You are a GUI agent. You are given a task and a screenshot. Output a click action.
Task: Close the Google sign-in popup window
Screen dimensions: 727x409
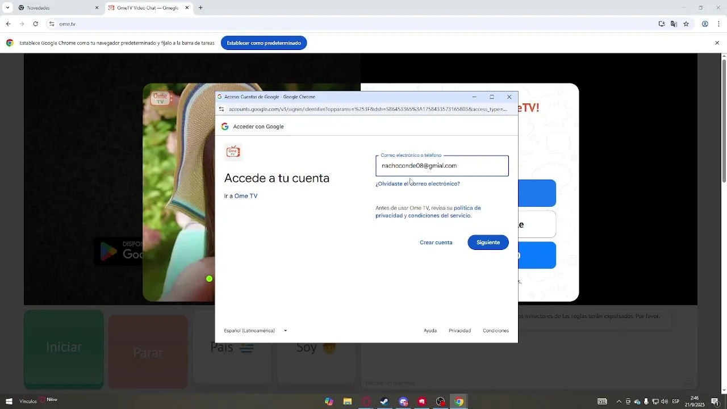coord(509,97)
